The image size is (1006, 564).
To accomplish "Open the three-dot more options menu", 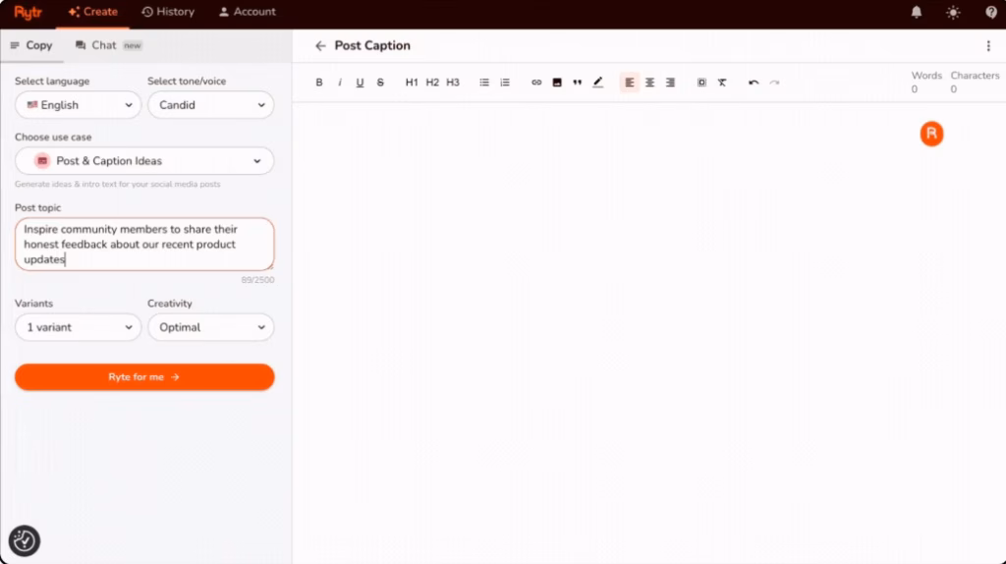I will 988,46.
